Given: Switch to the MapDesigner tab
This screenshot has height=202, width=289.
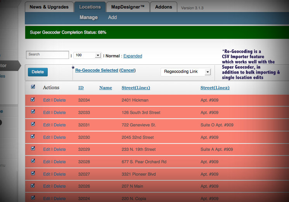Looking at the screenshot, I should point(122,7).
